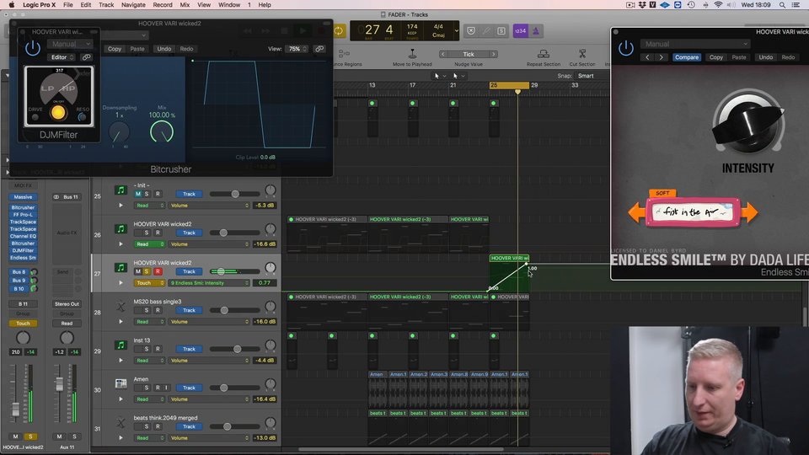Click the previous preset arrow in the Endless Smile header
The width and height of the screenshot is (809, 455).
647,57
